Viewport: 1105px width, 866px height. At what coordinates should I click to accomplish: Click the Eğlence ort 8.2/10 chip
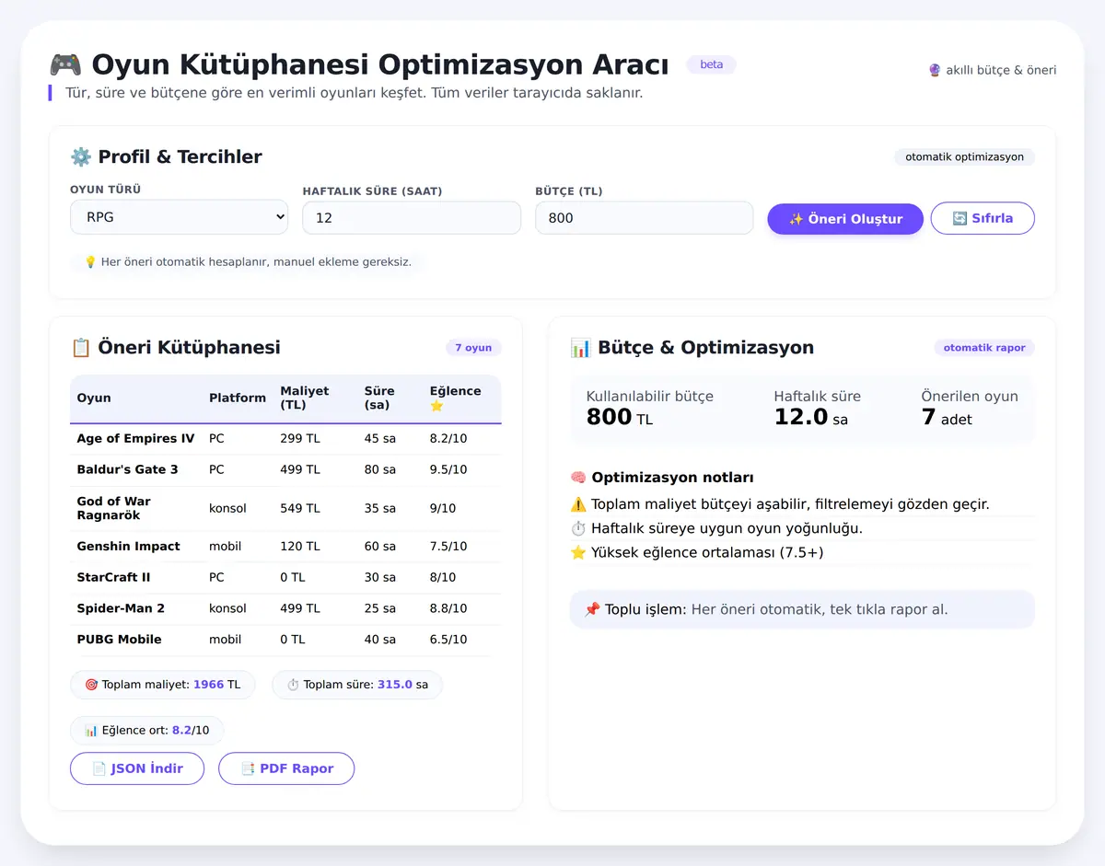(146, 731)
